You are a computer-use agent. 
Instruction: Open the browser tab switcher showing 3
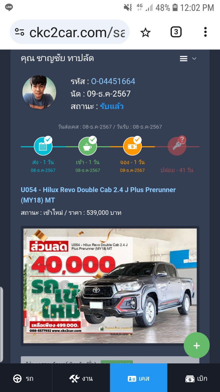point(176,32)
